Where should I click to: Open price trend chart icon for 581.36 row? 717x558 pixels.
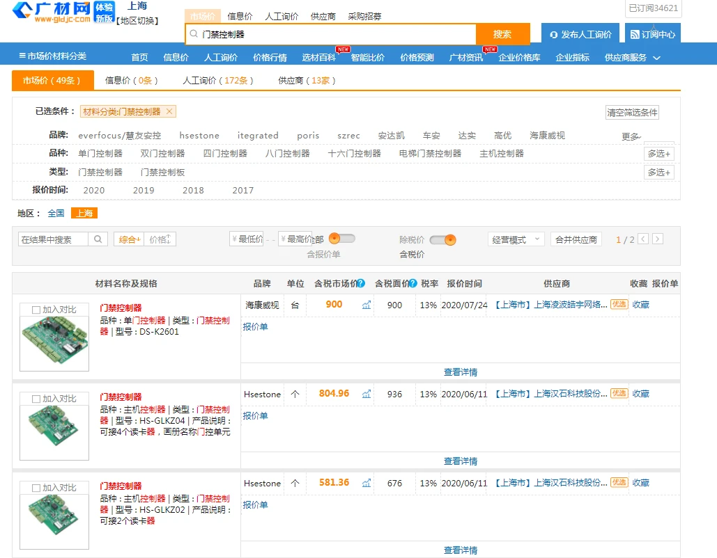tap(367, 483)
